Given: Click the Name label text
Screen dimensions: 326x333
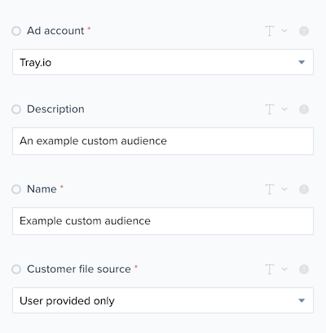Looking at the screenshot, I should click(42, 189).
